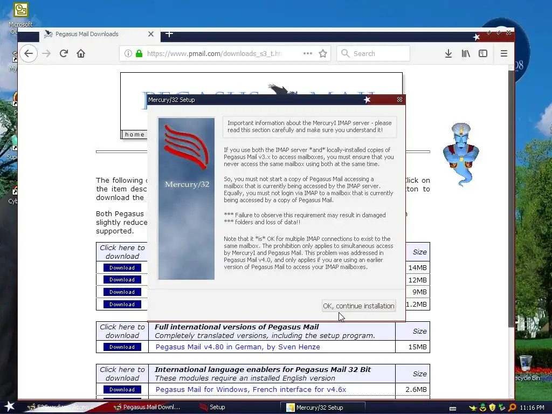This screenshot has width=552, height=414.
Task: Switch to Mercury/32 Setup taskbar item
Action: pos(322,408)
